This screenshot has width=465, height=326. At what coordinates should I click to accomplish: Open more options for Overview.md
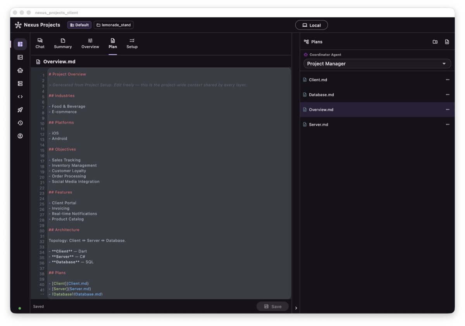tap(448, 110)
